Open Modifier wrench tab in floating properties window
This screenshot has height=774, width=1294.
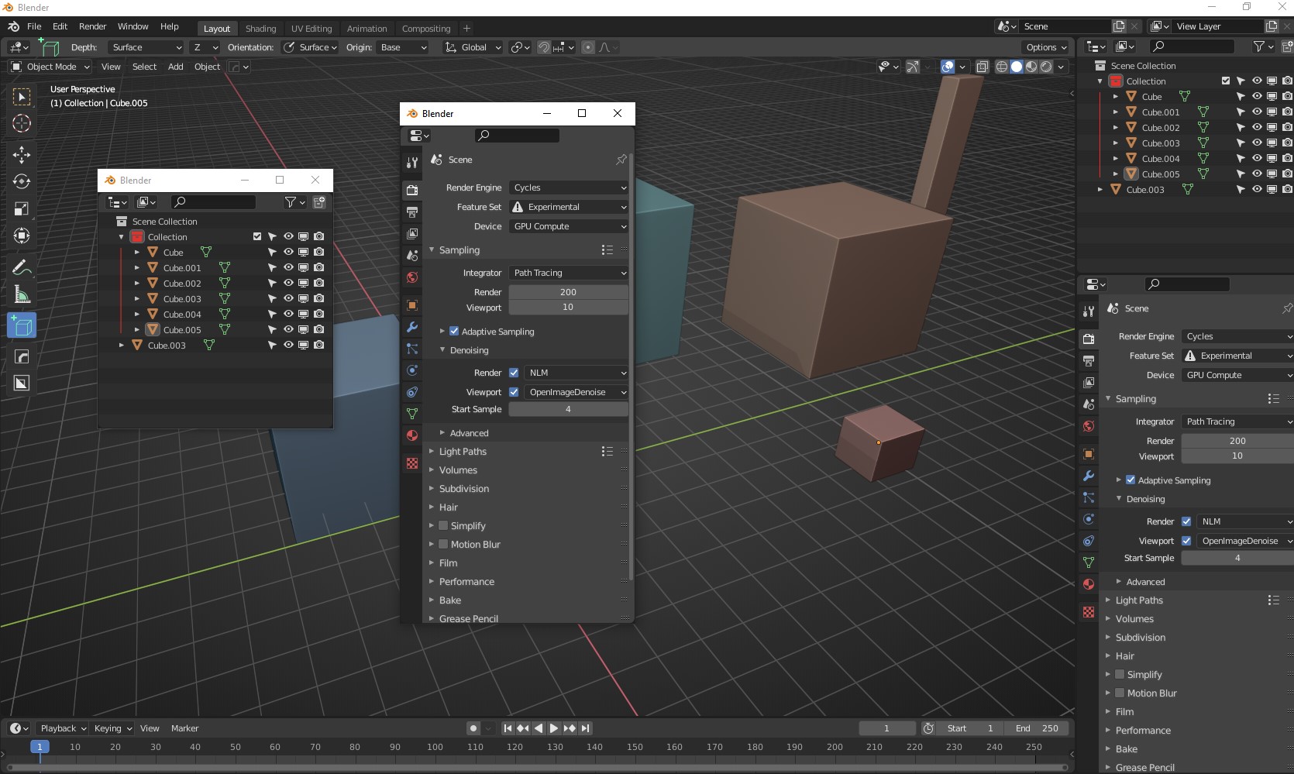[412, 327]
